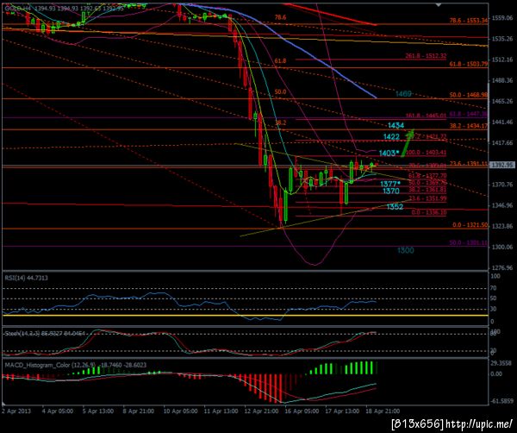Click the 29.3558 value on MACD scale

pyautogui.click(x=501, y=363)
